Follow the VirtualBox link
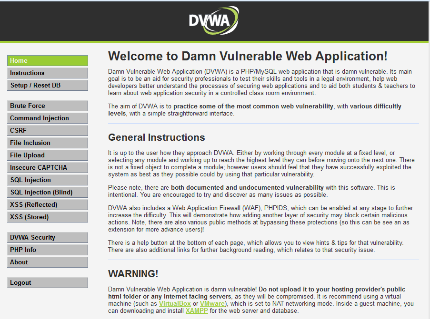 [x=175, y=304]
